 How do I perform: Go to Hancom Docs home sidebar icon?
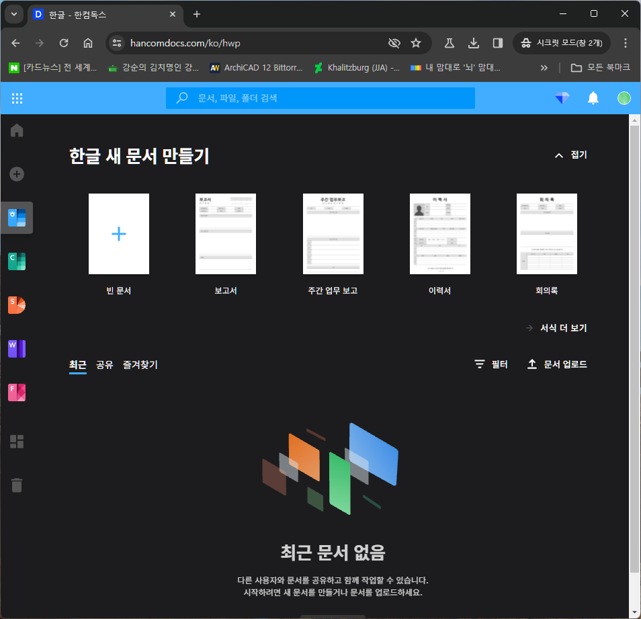[x=17, y=130]
